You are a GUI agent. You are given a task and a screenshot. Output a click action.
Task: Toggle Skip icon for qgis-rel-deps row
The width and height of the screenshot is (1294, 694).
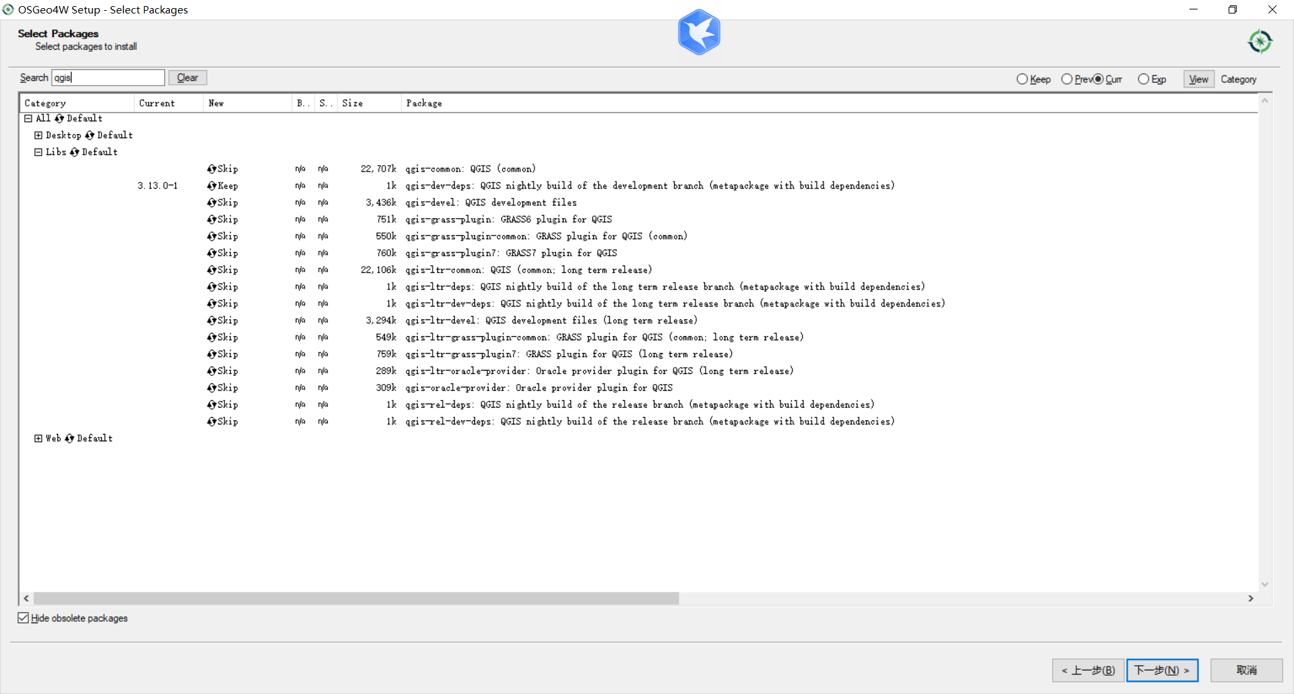[x=212, y=405]
